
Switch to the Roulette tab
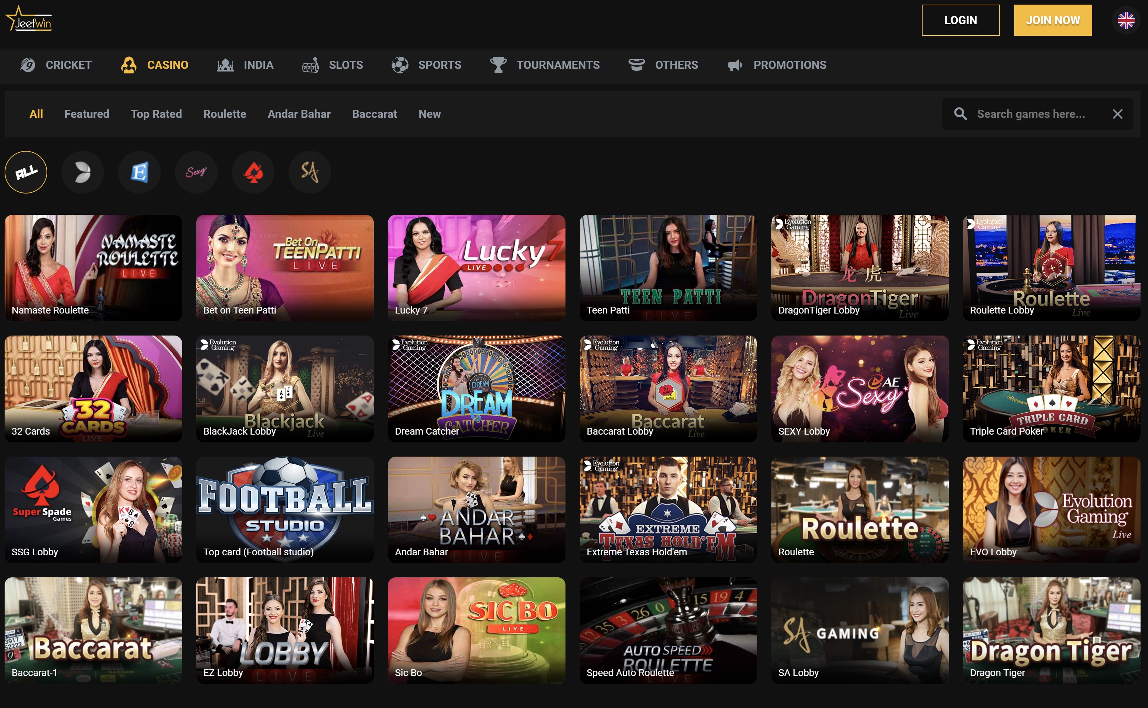tap(225, 114)
